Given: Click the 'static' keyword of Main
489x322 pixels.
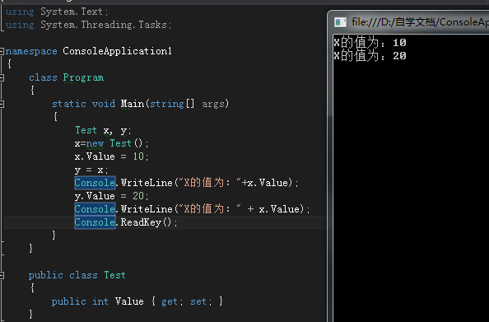Looking at the screenshot, I should (x=69, y=104).
